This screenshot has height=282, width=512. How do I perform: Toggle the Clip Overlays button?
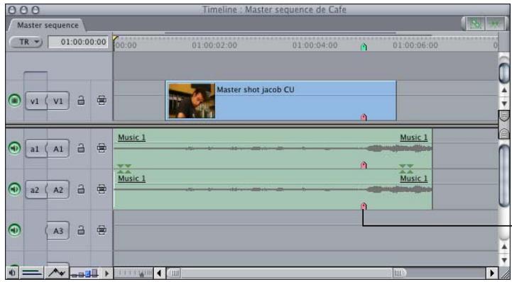pyautogui.click(x=57, y=273)
